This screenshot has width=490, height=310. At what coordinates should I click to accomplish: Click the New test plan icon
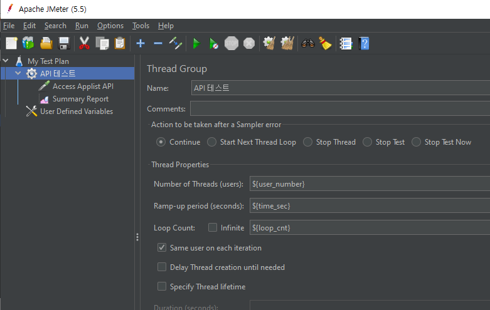click(x=11, y=43)
